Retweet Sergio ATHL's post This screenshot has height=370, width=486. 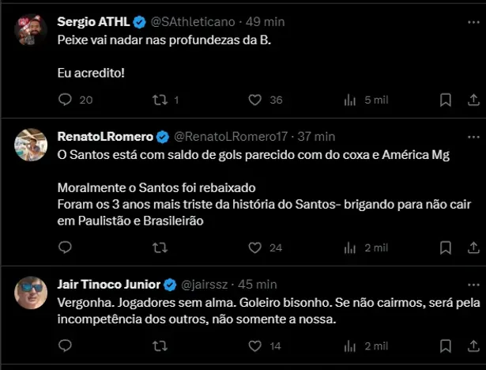(160, 100)
